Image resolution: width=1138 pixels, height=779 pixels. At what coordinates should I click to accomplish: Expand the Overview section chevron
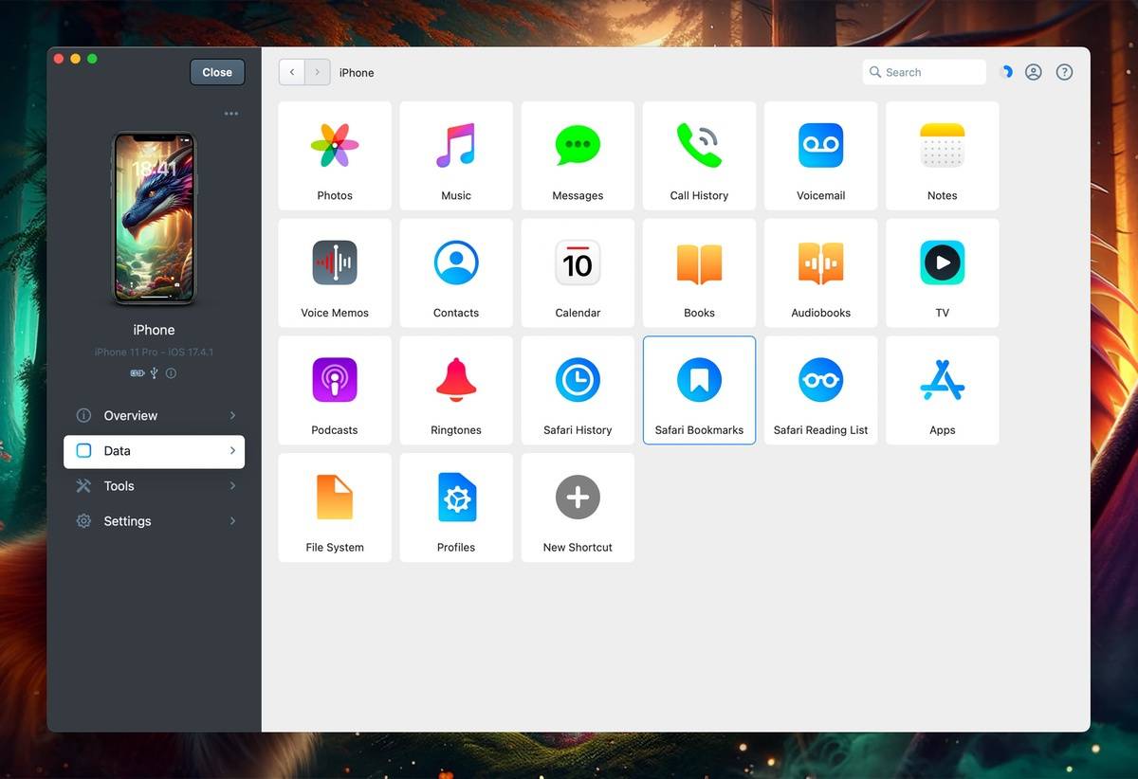232,415
